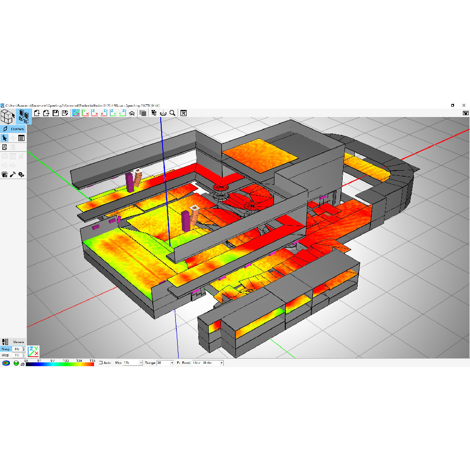Viewport: 470px width, 470px height.
Task: Click the gears settings icon
Action: pyautogui.click(x=21, y=174)
